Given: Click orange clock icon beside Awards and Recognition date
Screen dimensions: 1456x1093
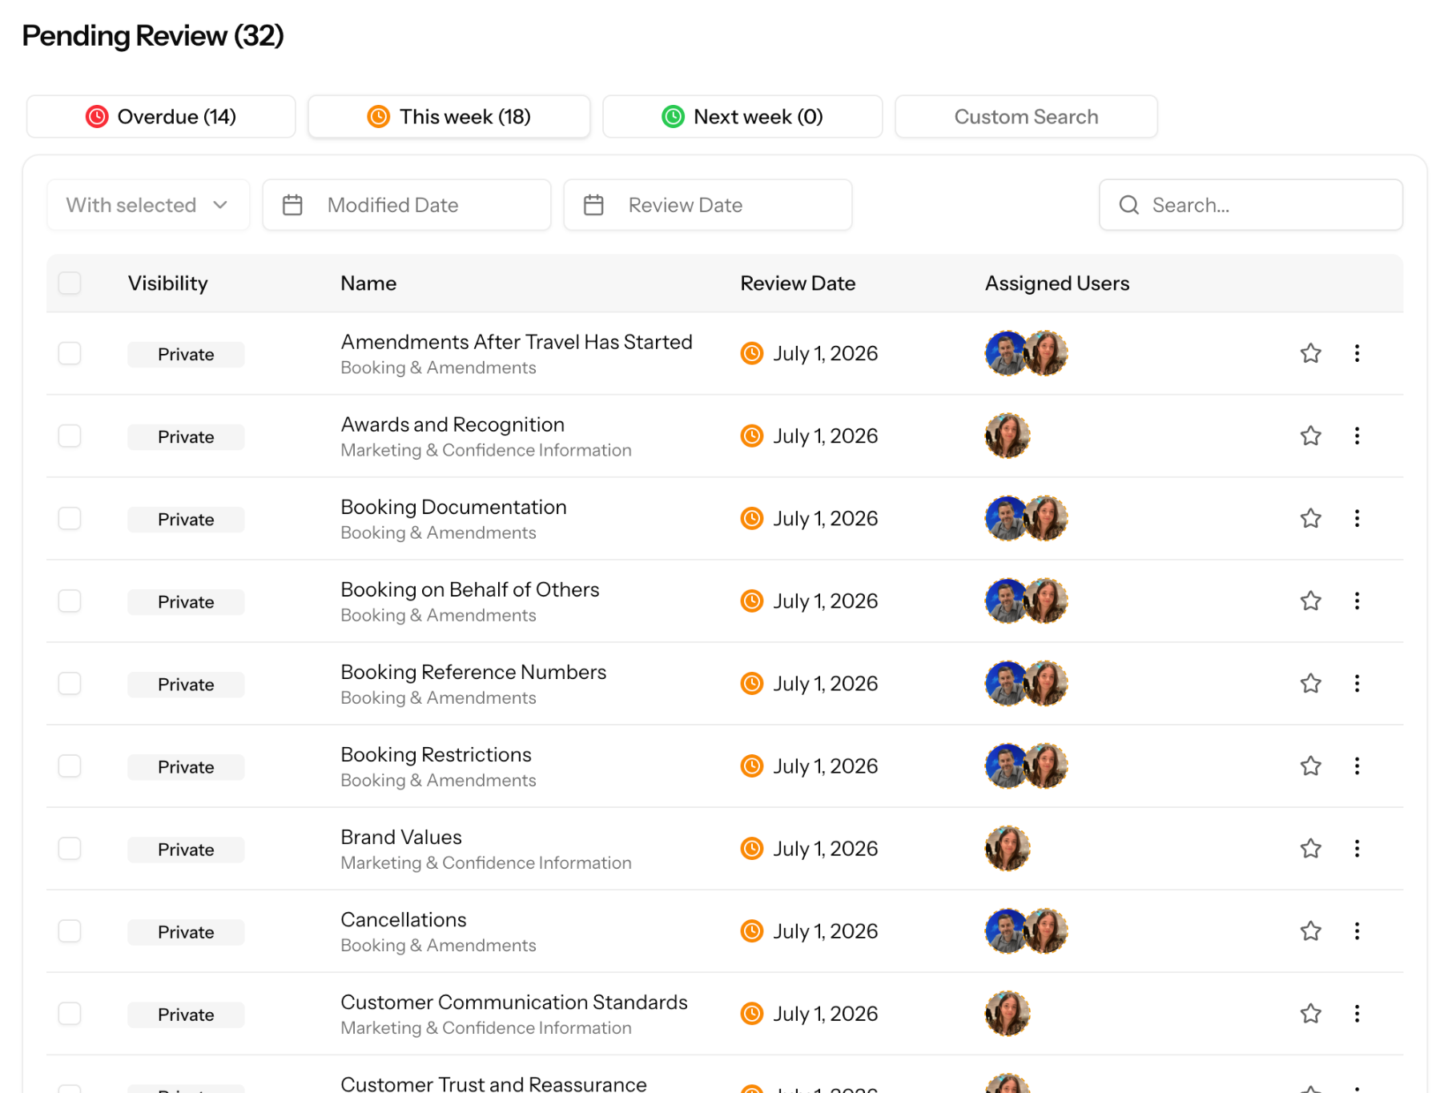Looking at the screenshot, I should click(751, 436).
